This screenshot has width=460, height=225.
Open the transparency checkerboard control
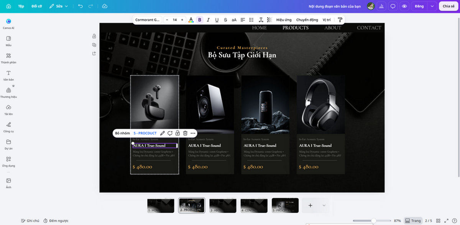click(x=269, y=20)
